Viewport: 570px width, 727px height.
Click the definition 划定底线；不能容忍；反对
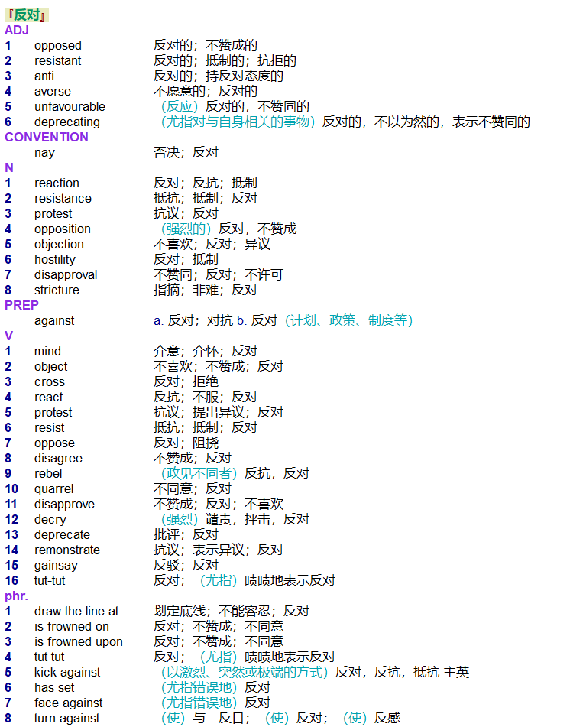[232, 612]
